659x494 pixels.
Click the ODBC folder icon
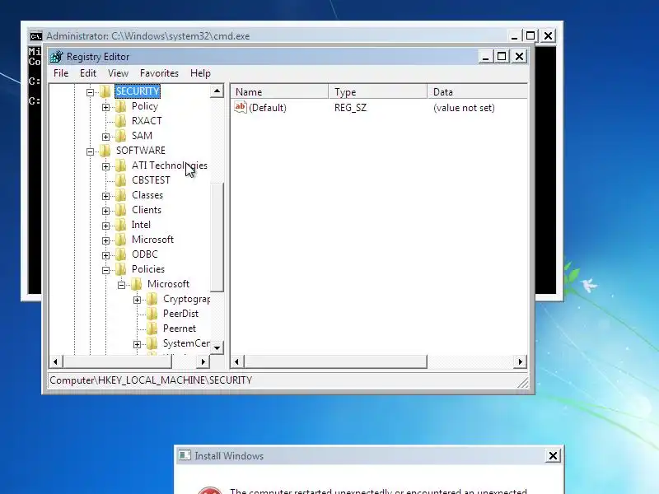[120, 254]
